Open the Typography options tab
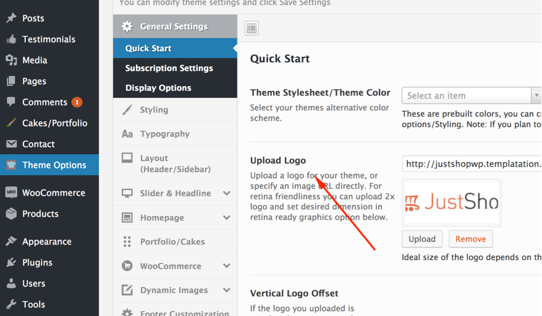 [164, 134]
